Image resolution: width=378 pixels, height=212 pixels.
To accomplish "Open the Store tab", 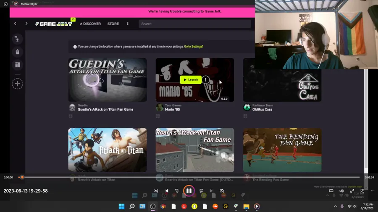I will (x=113, y=24).
